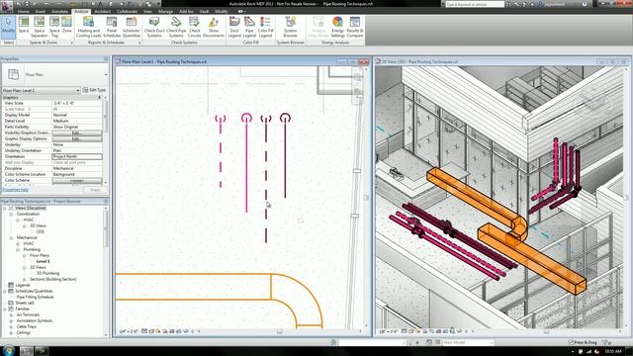The image size is (633, 356).
Task: Collapse the Coordination node in Project Browser
Action: (11, 214)
